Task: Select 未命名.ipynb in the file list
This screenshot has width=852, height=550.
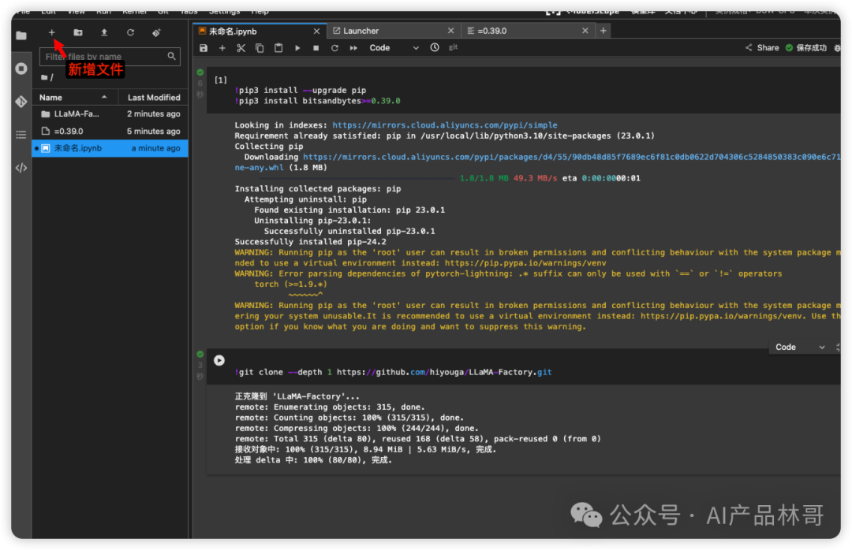Action: pyautogui.click(x=110, y=148)
